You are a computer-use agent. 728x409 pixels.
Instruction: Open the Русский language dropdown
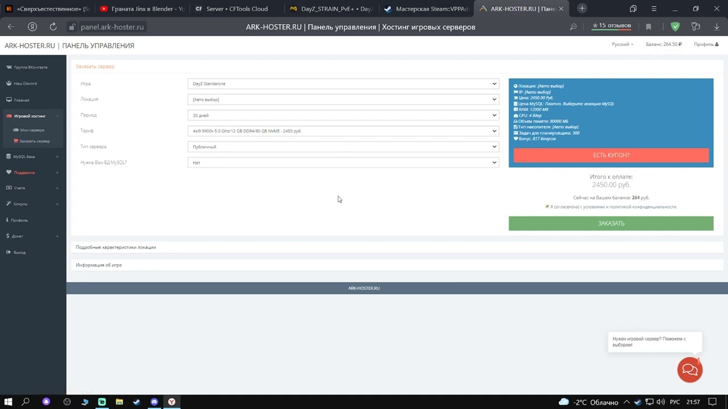pyautogui.click(x=622, y=44)
